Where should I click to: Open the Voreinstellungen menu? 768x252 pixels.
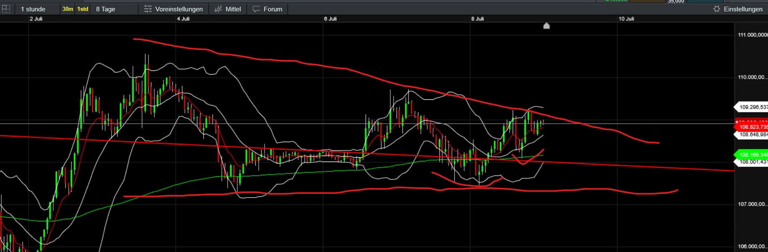tap(179, 9)
